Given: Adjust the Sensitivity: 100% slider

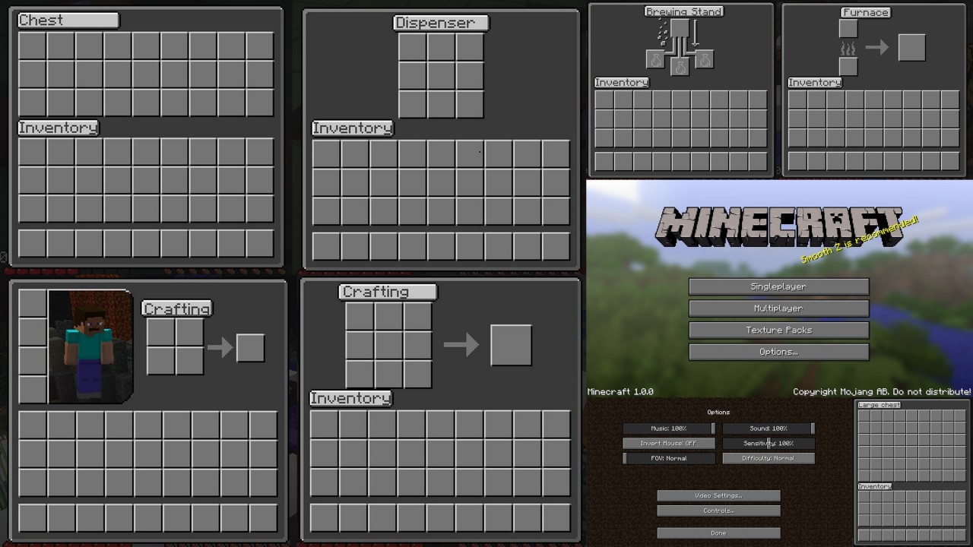Looking at the screenshot, I should tap(769, 443).
